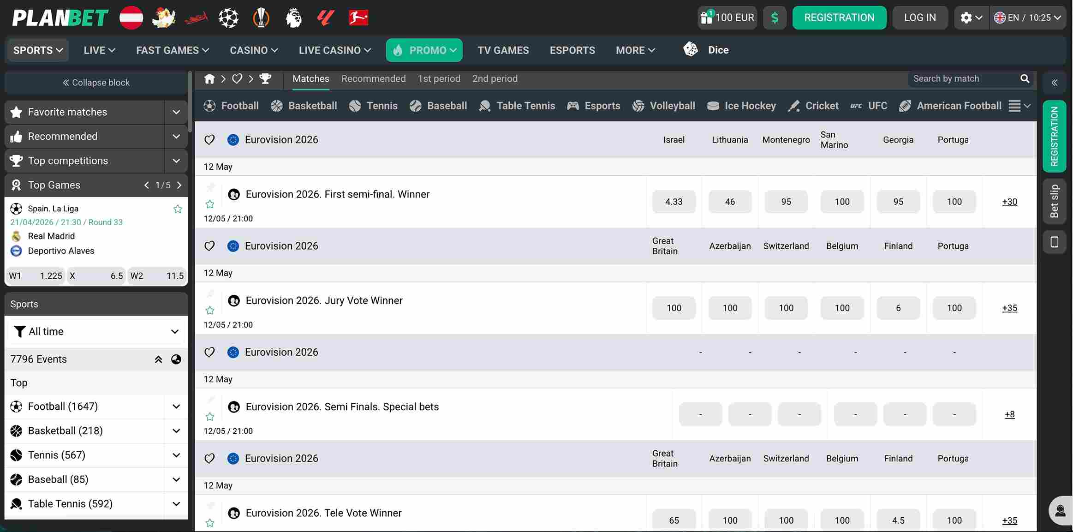
Task: Select the UFC sport filter
Action: click(x=869, y=106)
